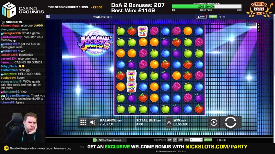Click the green quick Deposit button at bottom
275x154 pixels.
(x=208, y=140)
